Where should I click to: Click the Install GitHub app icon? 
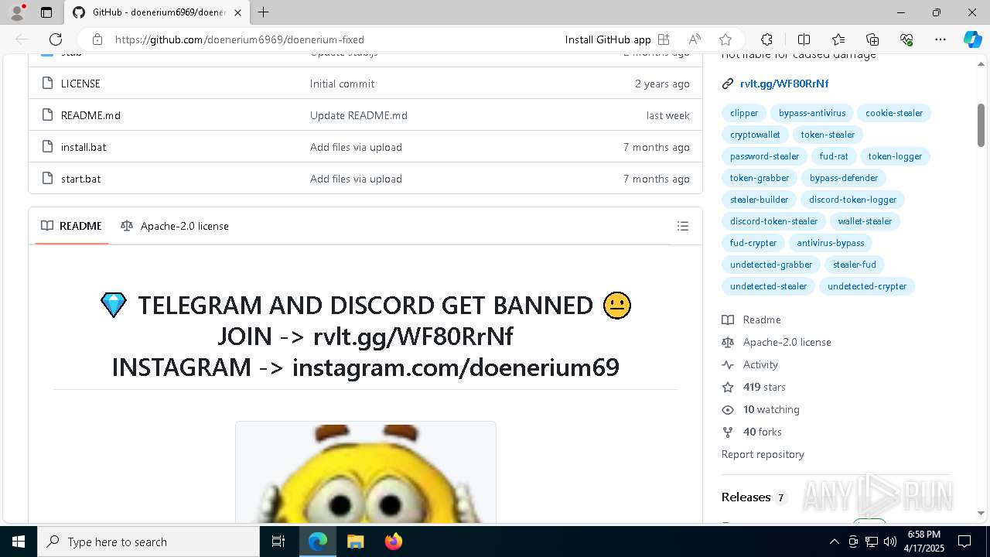[664, 39]
